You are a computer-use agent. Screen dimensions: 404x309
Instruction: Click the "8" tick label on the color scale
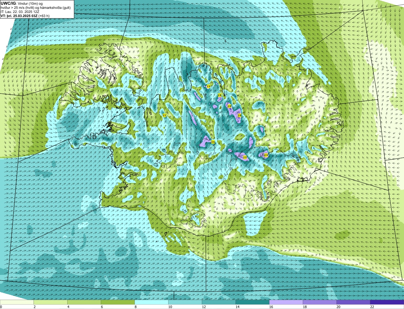tap(135, 307)
